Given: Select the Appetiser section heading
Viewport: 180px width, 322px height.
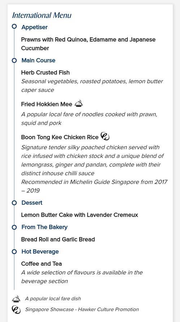Looking at the screenshot, I should coord(35,27).
